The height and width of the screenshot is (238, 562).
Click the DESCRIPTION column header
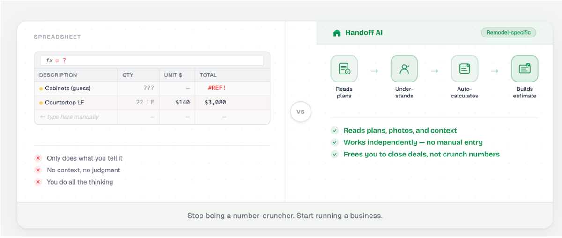click(58, 75)
